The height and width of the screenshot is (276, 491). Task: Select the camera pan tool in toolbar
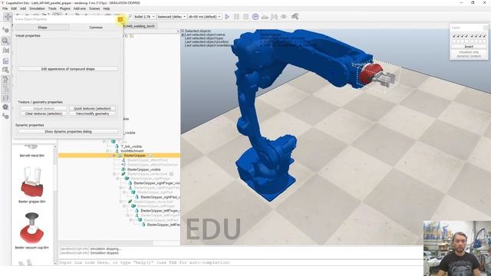pos(8,17)
